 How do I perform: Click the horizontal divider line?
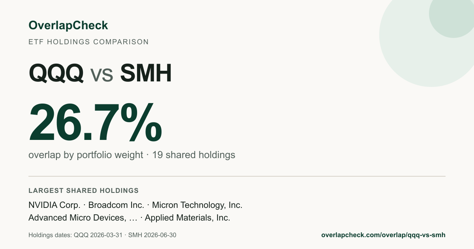click(x=237, y=176)
